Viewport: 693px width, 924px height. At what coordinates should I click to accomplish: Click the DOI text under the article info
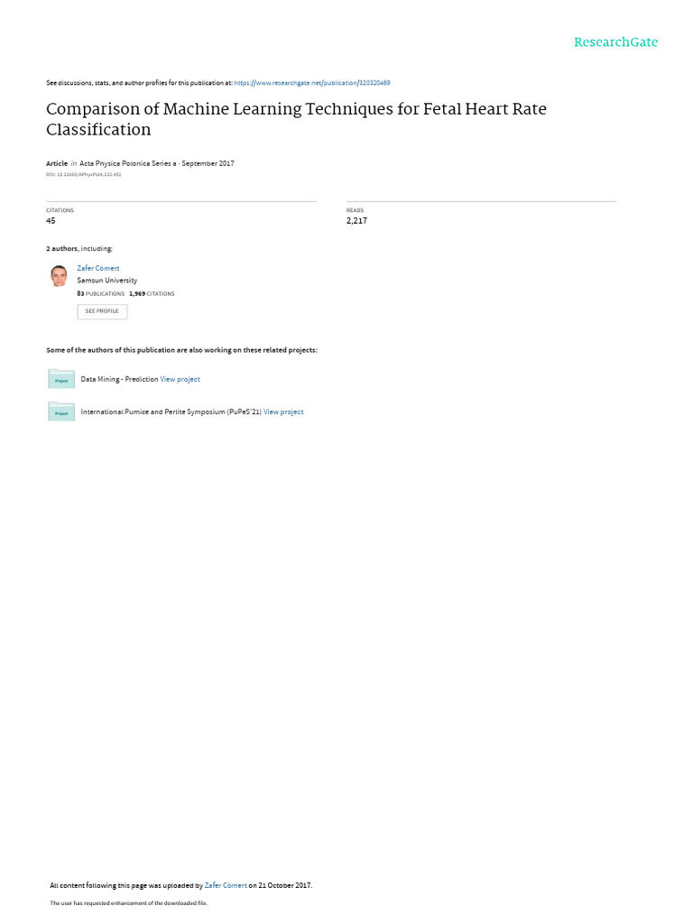[x=83, y=174]
